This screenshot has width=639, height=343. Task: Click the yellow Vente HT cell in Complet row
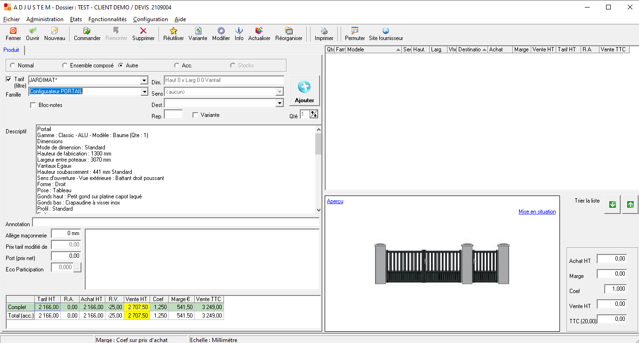click(x=137, y=307)
